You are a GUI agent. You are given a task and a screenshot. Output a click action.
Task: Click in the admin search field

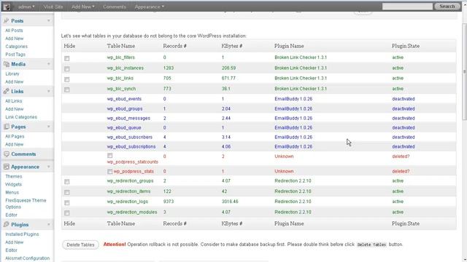[x=407, y=7]
